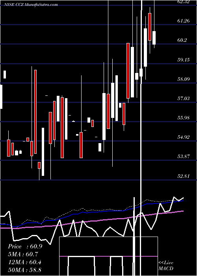
Task: Click the 55.98 price axis label
Action: pyautogui.click(x=184, y=118)
